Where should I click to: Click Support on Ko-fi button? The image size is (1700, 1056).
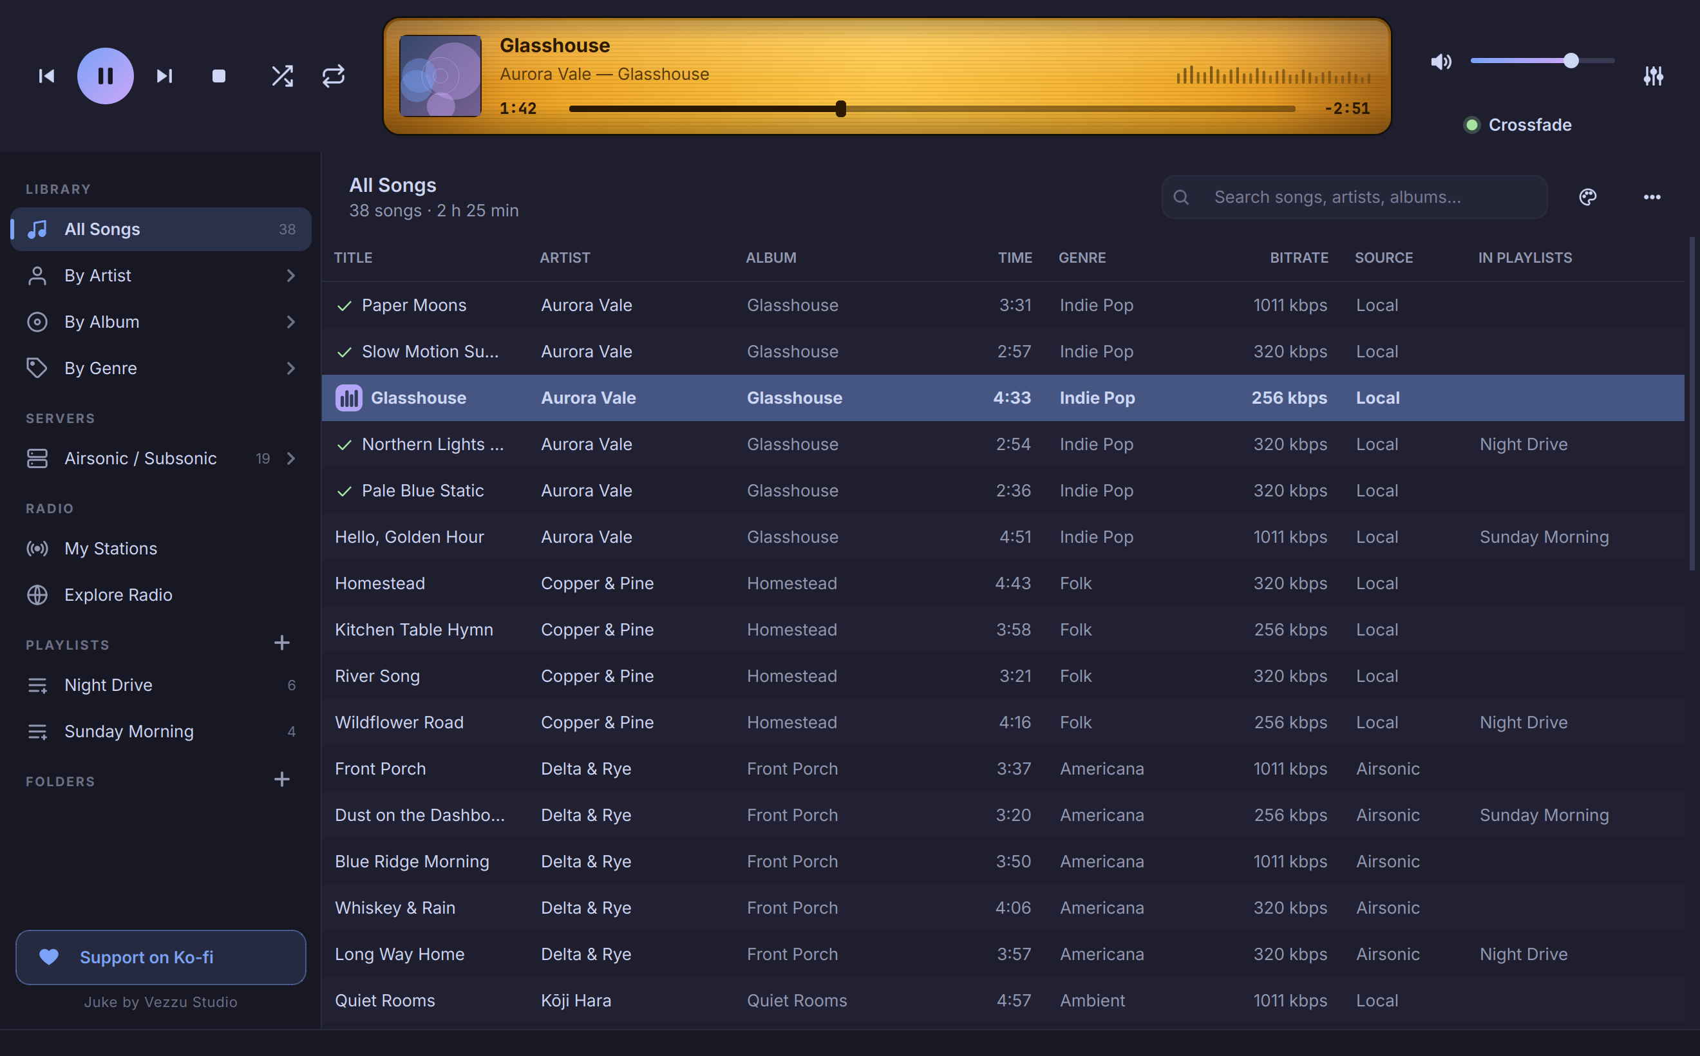(x=160, y=957)
